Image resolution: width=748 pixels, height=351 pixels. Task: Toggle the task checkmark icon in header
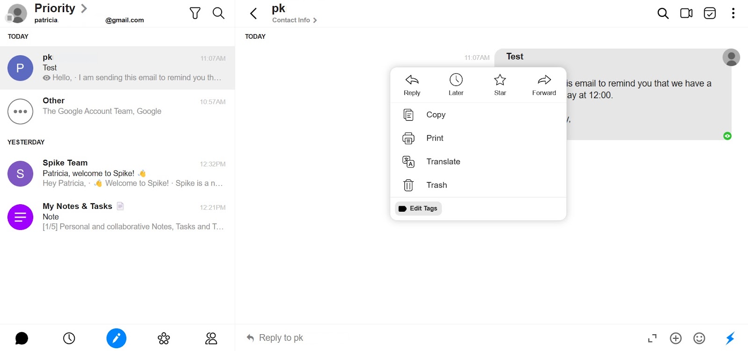tap(710, 13)
